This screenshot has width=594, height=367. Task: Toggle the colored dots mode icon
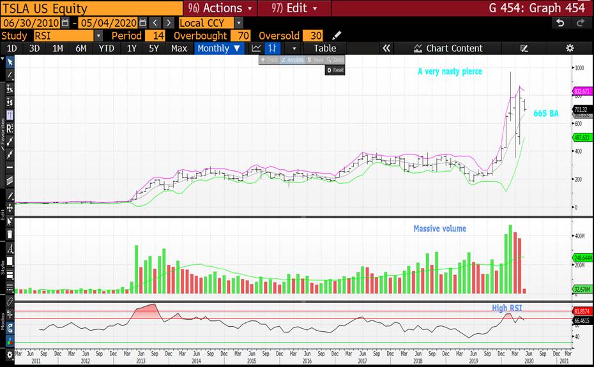click(x=10, y=341)
